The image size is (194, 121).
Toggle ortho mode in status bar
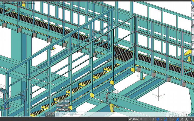[153, 119]
